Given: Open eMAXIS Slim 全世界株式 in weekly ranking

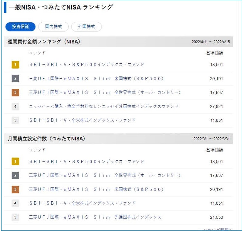Looking at the screenshot, I should click(105, 92).
